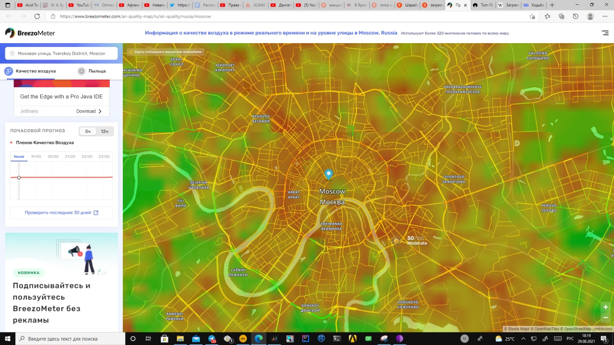
Task: Click the external link icon for last 30 days
Action: pyautogui.click(x=96, y=213)
